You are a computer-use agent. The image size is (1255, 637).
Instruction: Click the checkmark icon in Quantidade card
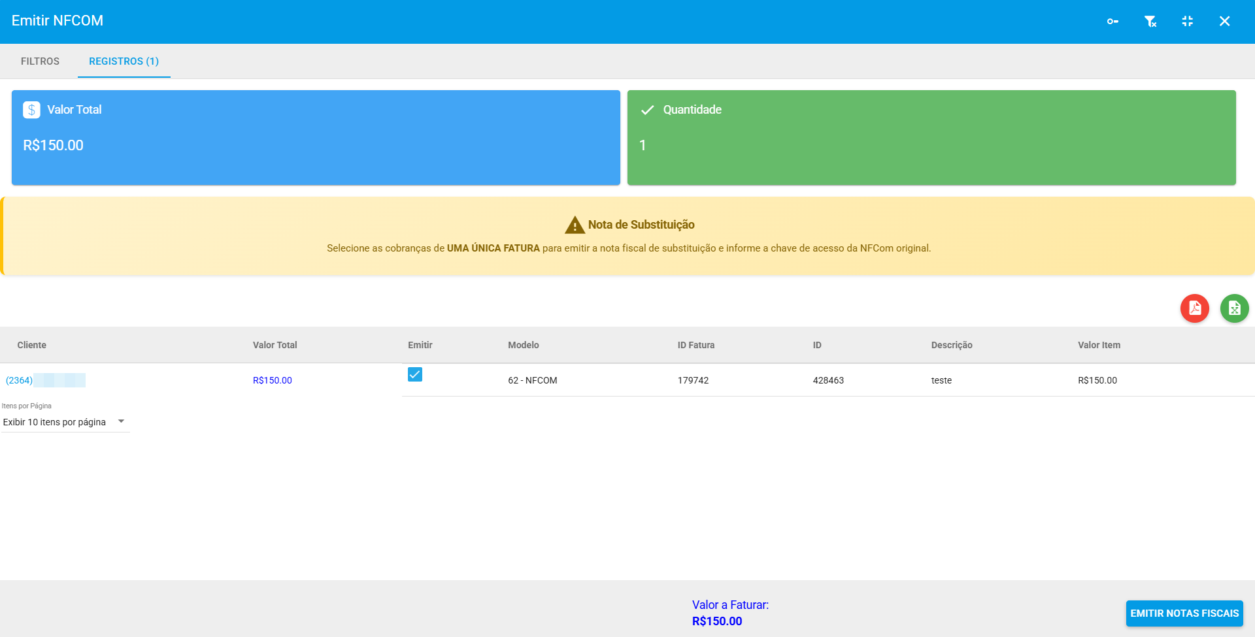click(x=647, y=110)
